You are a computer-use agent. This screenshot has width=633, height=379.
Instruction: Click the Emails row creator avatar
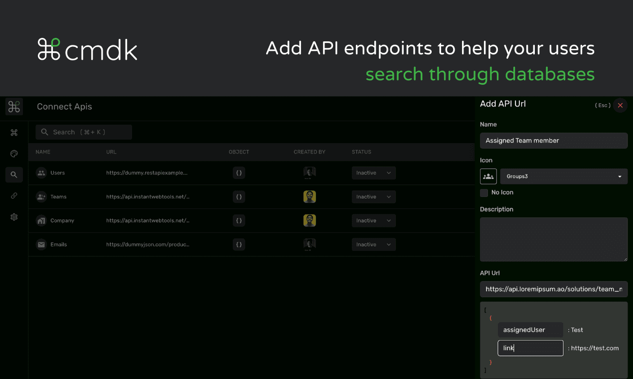click(310, 244)
